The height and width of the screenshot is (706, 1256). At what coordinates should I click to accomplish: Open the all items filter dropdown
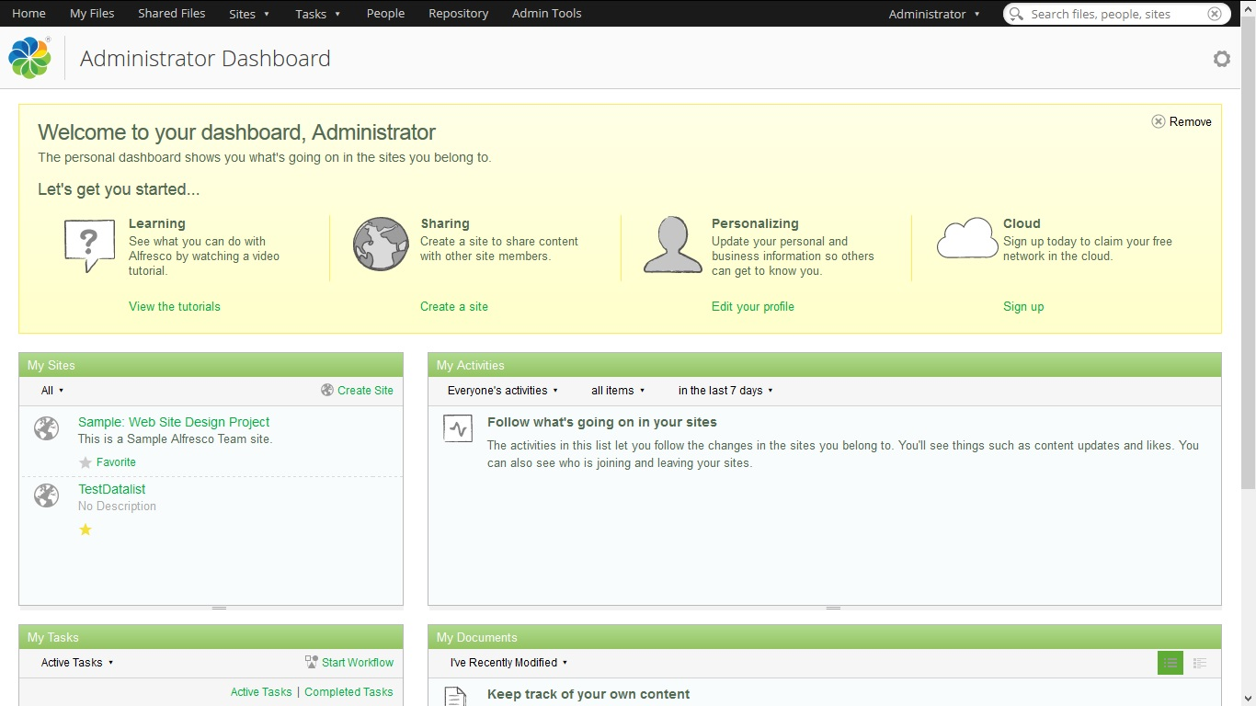(x=618, y=391)
